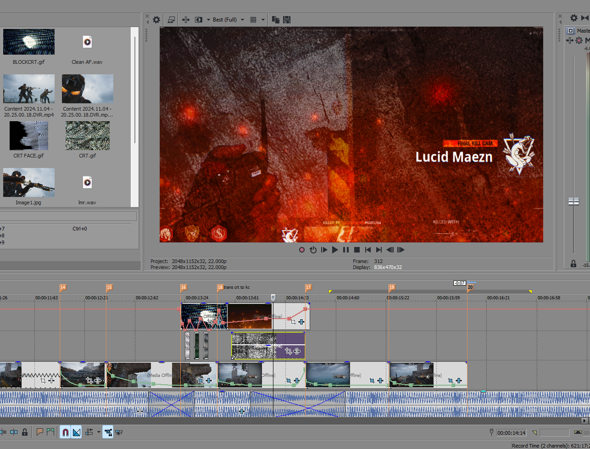
Task: Toggle Enable Snapping magnet
Action: click(65, 432)
